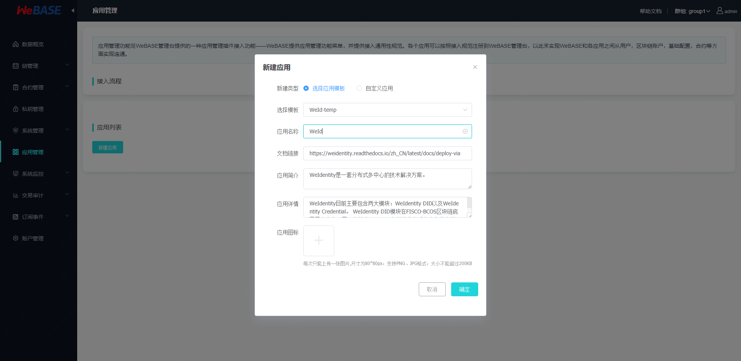The width and height of the screenshot is (741, 361).
Task: Confirm with the 确定 button
Action: tap(464, 289)
